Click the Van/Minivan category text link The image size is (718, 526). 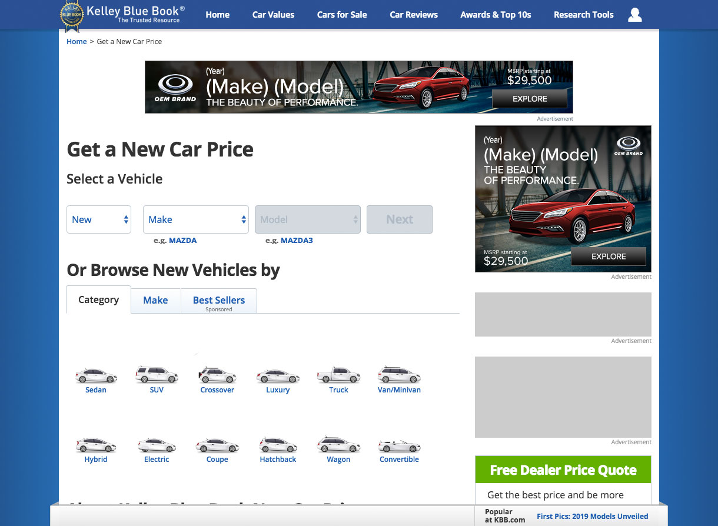(399, 390)
